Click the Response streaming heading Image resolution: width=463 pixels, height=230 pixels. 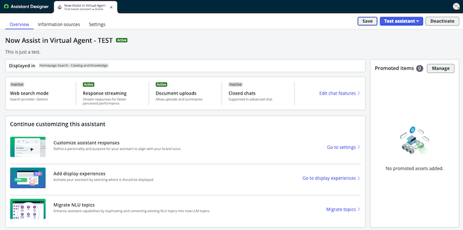click(104, 93)
